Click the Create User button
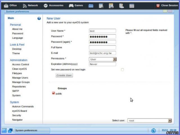180x135 pixels. point(64,75)
